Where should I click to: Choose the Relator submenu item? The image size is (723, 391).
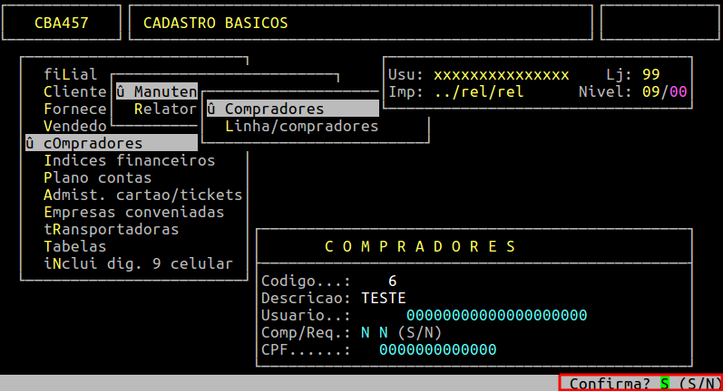165,109
